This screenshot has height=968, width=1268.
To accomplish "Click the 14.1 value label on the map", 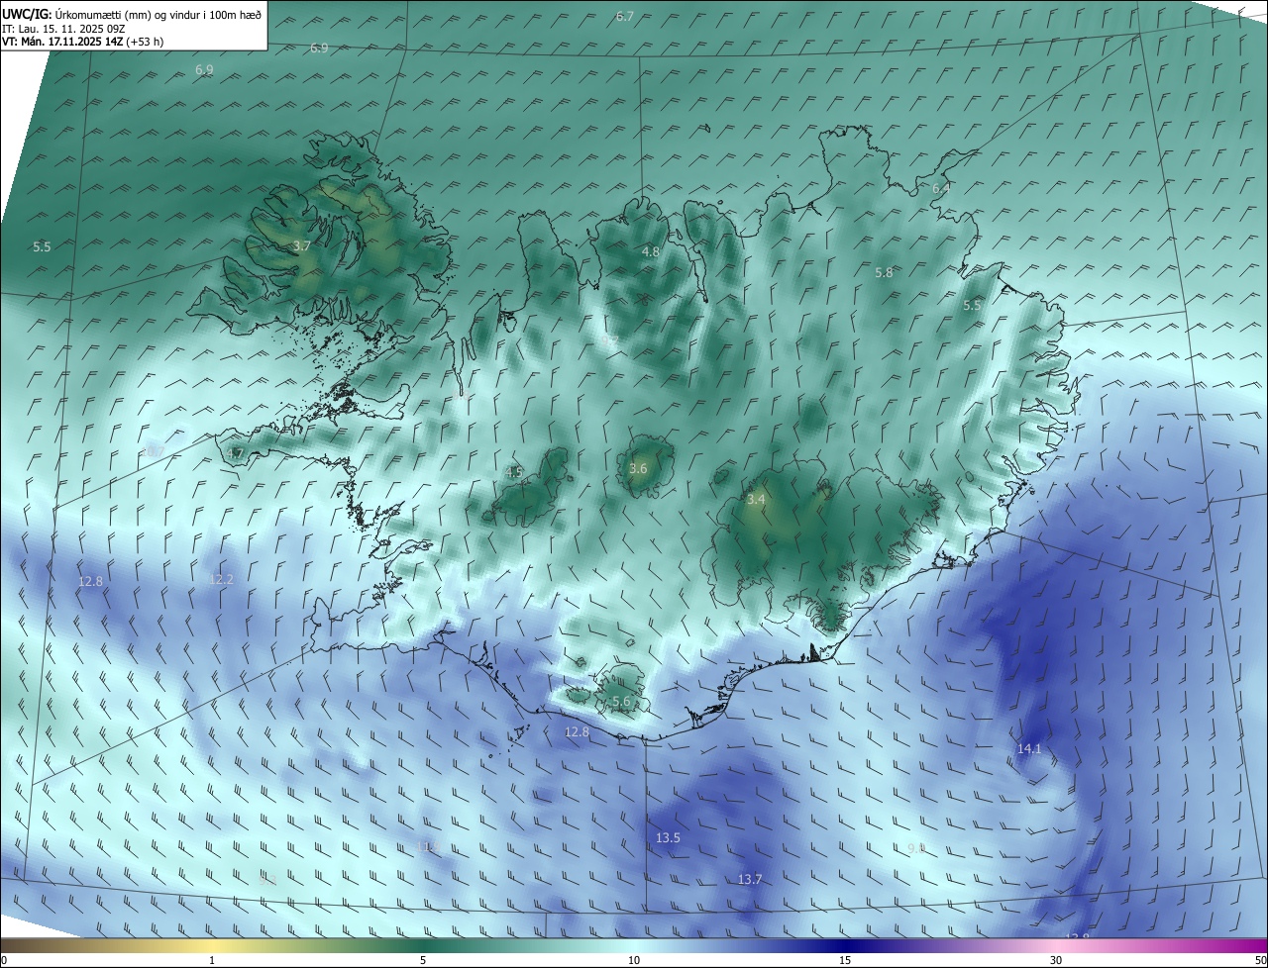I will pyautogui.click(x=1029, y=749).
